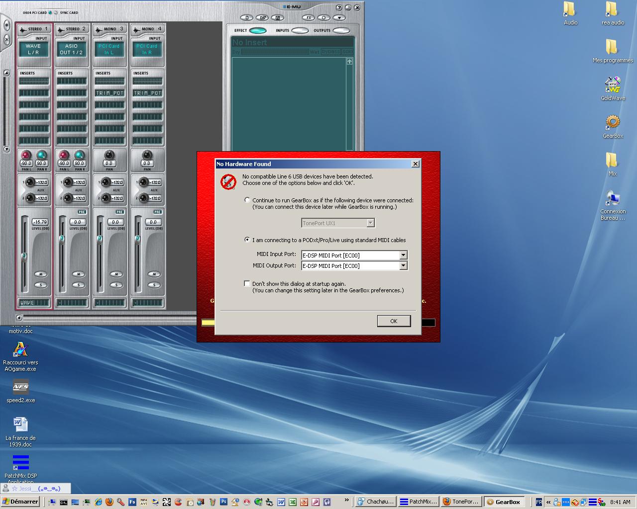Click the PCI Card In R input display
Screen dimensions: 637x509
[x=147, y=49]
